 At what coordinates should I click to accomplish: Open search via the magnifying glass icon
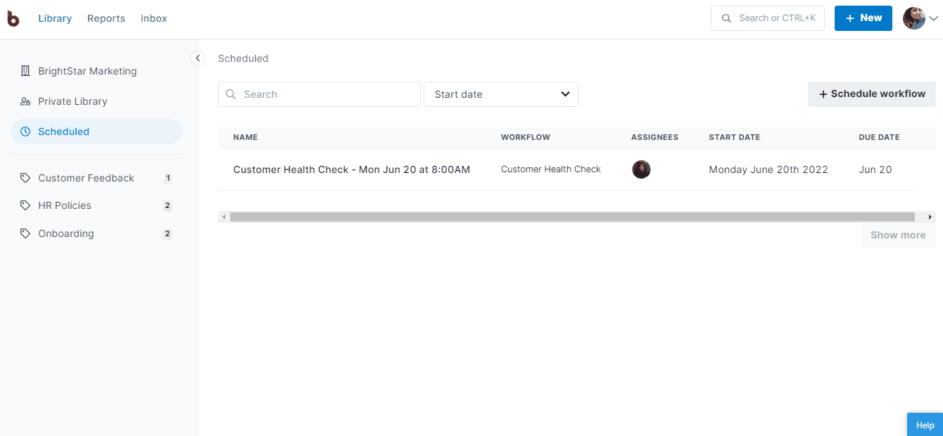click(726, 18)
